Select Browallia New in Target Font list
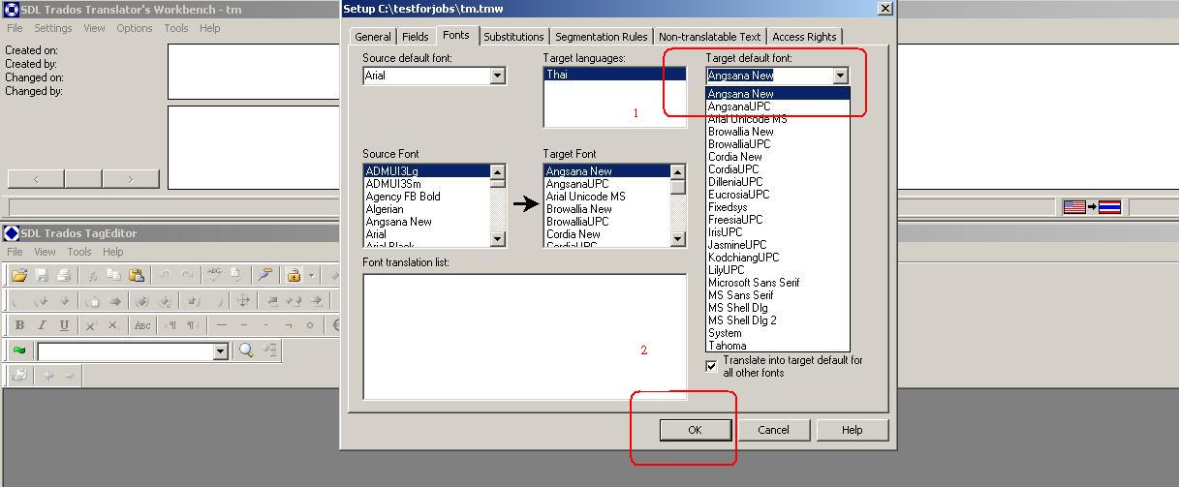The width and height of the screenshot is (1179, 487). 607,209
